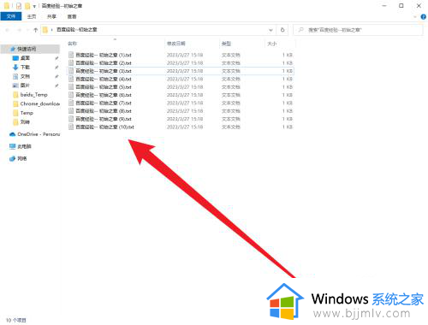Click the folder icon at the title bar's left end
This screenshot has height=325, width=428.
click(6, 6)
